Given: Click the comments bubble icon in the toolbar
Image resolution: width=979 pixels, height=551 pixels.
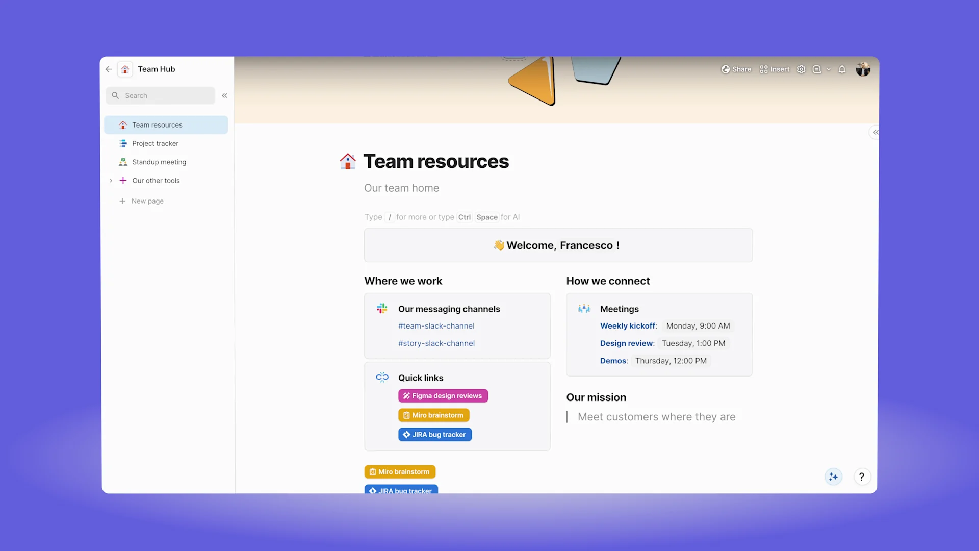Looking at the screenshot, I should point(817,69).
